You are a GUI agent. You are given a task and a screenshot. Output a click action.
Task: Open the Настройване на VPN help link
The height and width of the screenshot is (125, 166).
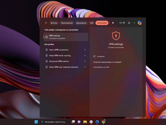101,67
